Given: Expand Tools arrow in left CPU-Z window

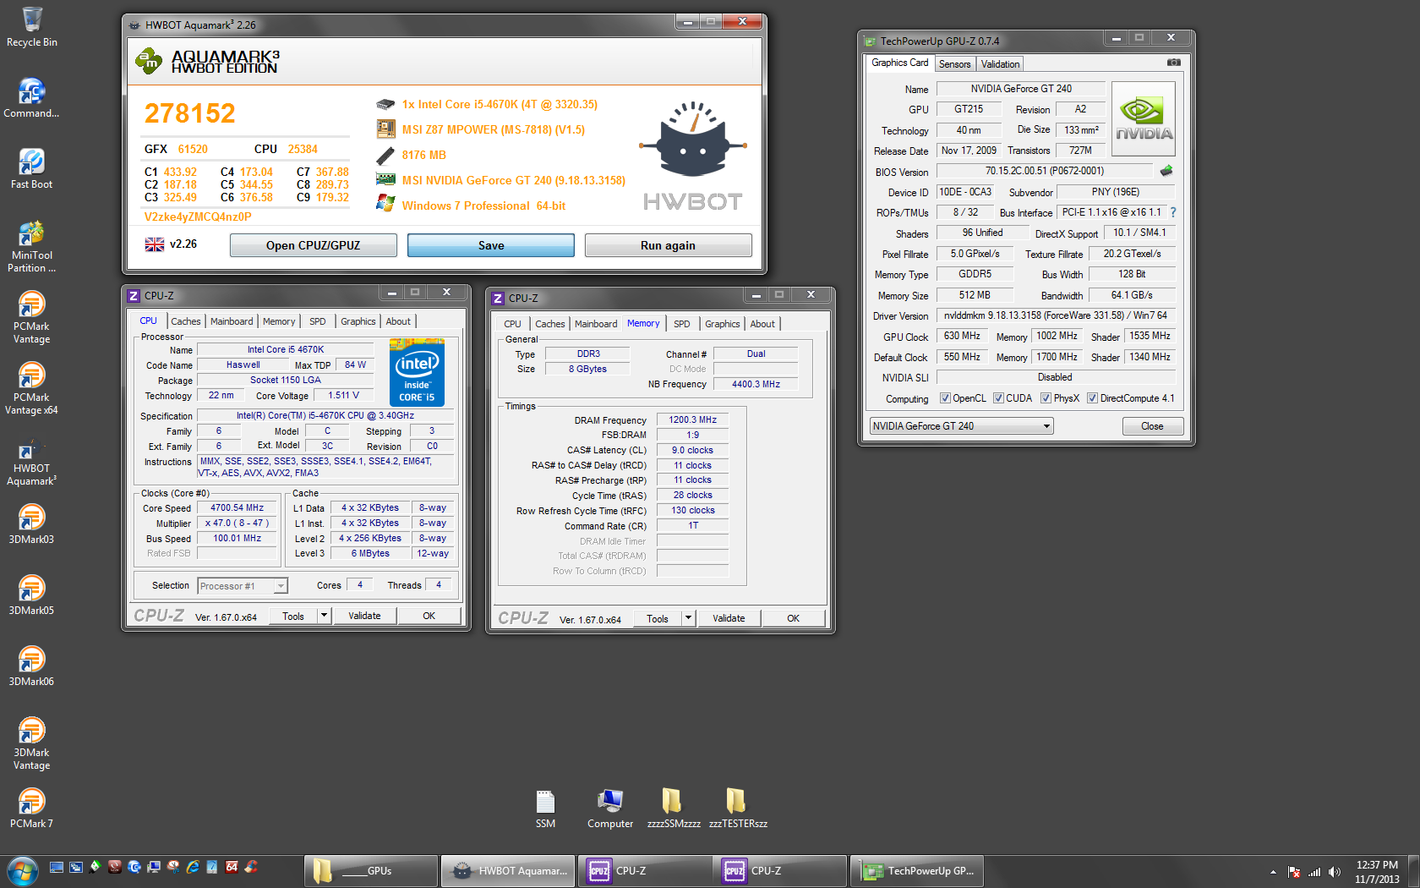Looking at the screenshot, I should click(x=324, y=616).
